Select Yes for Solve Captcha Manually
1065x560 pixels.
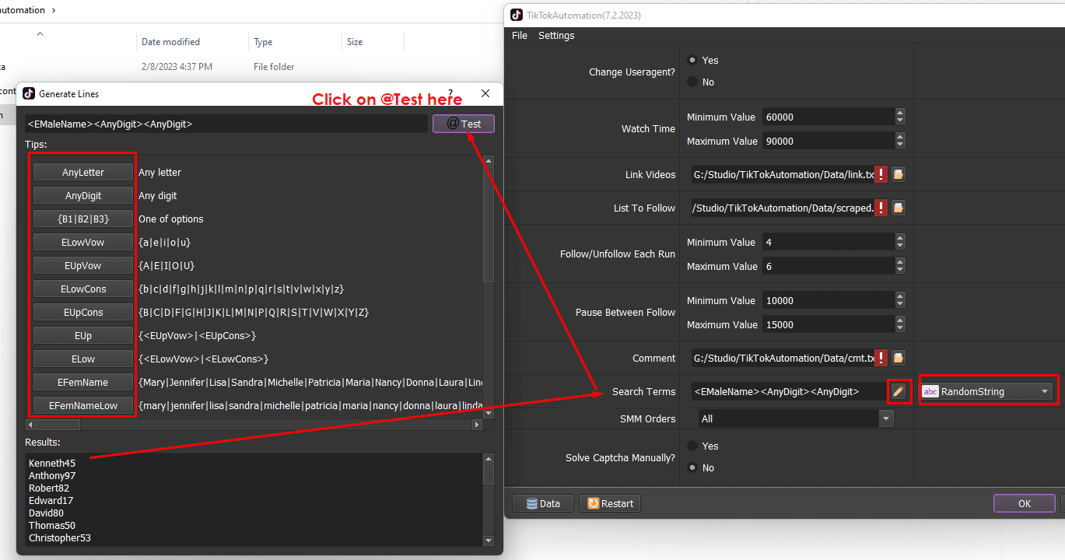(692, 446)
